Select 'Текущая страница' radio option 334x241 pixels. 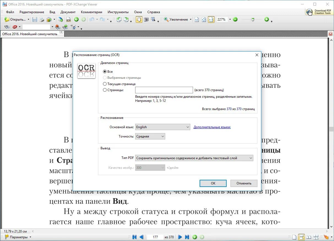(105, 84)
